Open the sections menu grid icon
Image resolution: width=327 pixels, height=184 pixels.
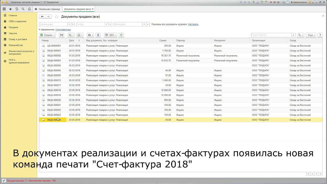point(4,9)
